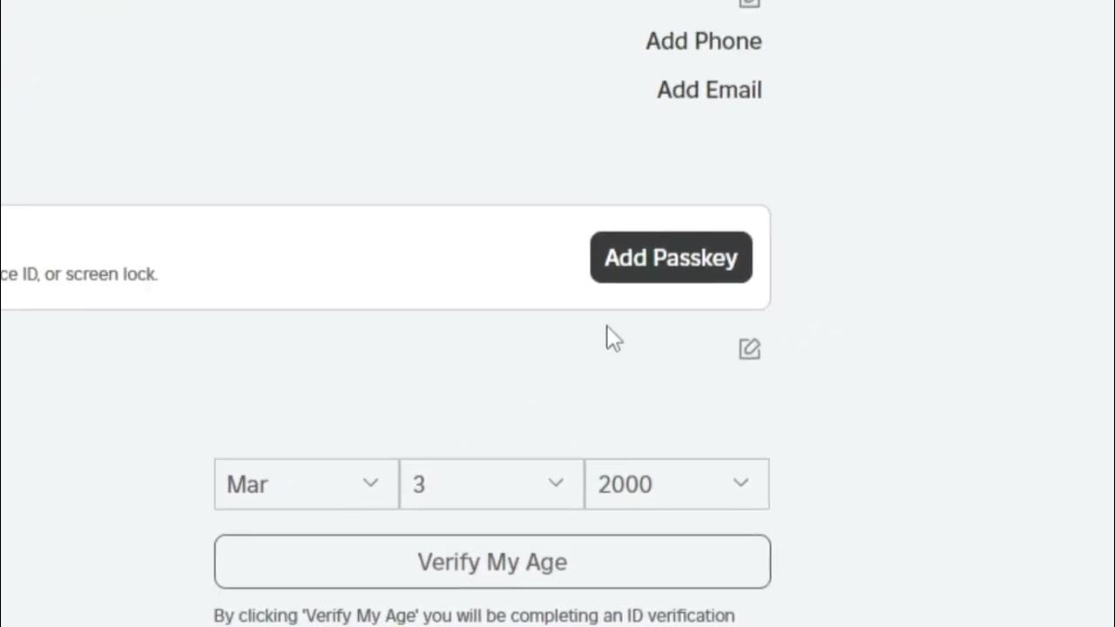The height and width of the screenshot is (627, 1115).
Task: Click the Add Email link
Action: click(x=709, y=90)
